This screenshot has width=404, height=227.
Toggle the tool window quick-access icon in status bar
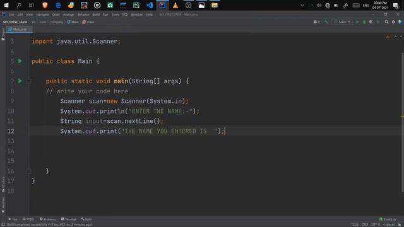3,224
